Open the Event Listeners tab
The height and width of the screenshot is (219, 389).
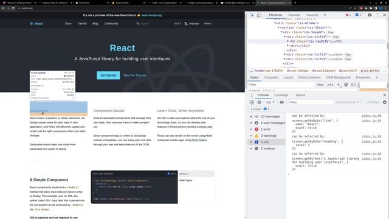pyautogui.click(x=309, y=77)
